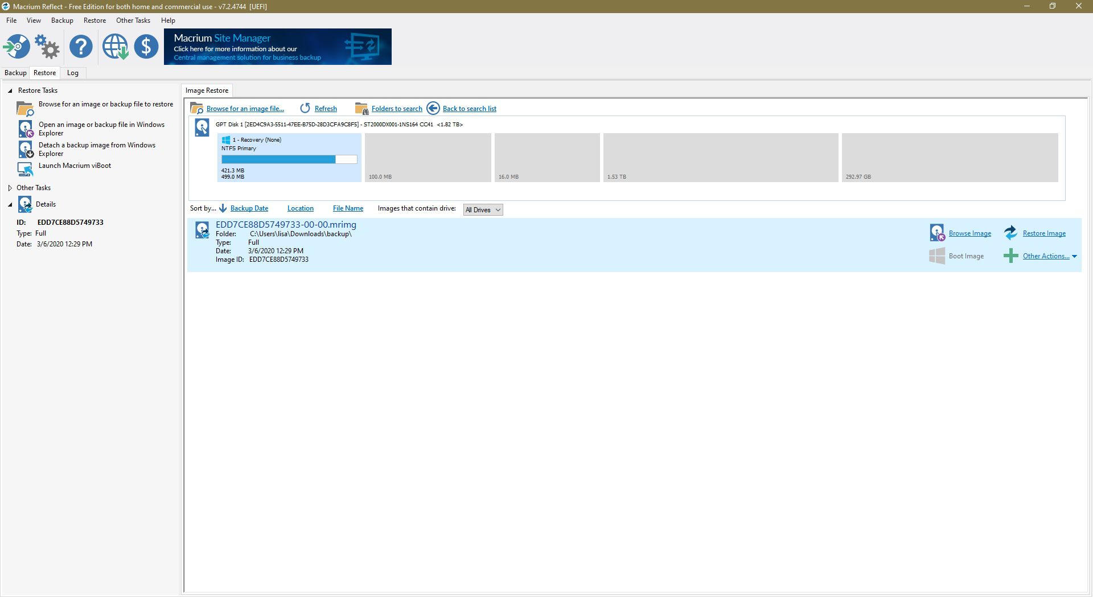Screen dimensions: 1093x597
Task: Click Detach a backup image from Windows Explorer
Action: click(97, 149)
